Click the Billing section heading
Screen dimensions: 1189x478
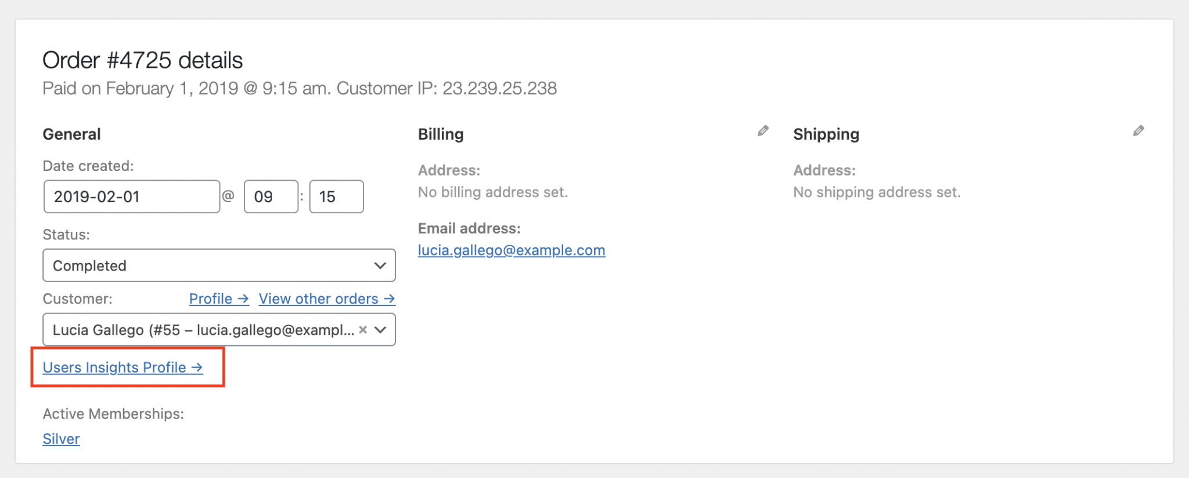click(441, 134)
